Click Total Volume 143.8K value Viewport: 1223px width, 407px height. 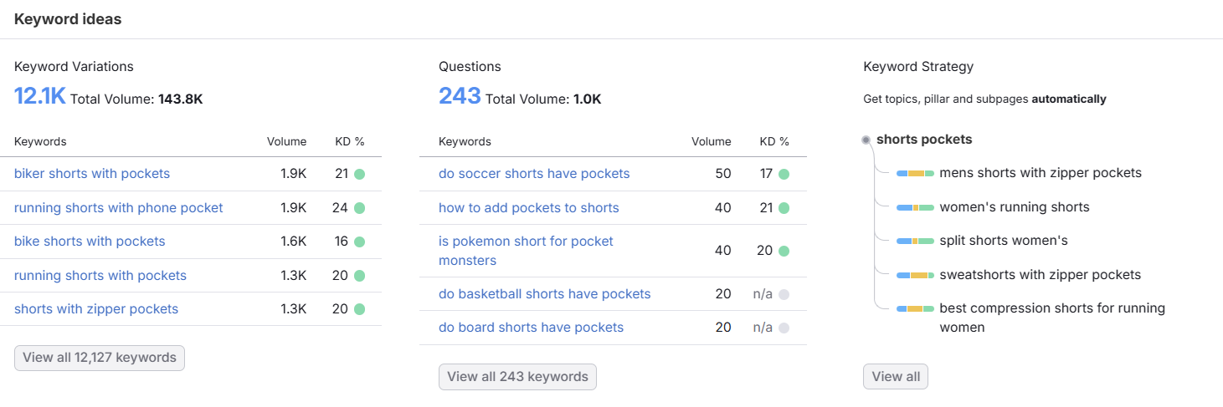pos(181,99)
